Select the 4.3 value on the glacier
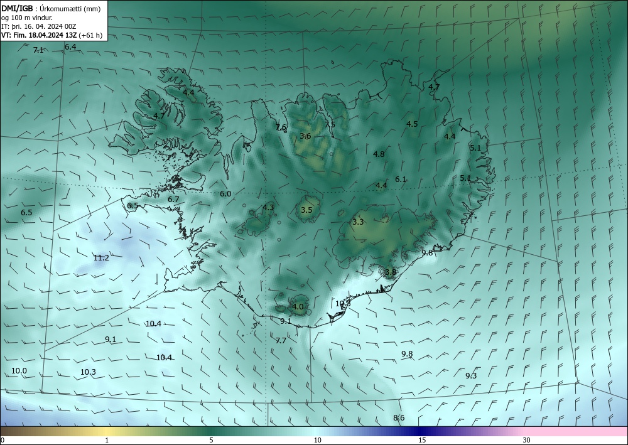628x445 pixels. coord(268,207)
